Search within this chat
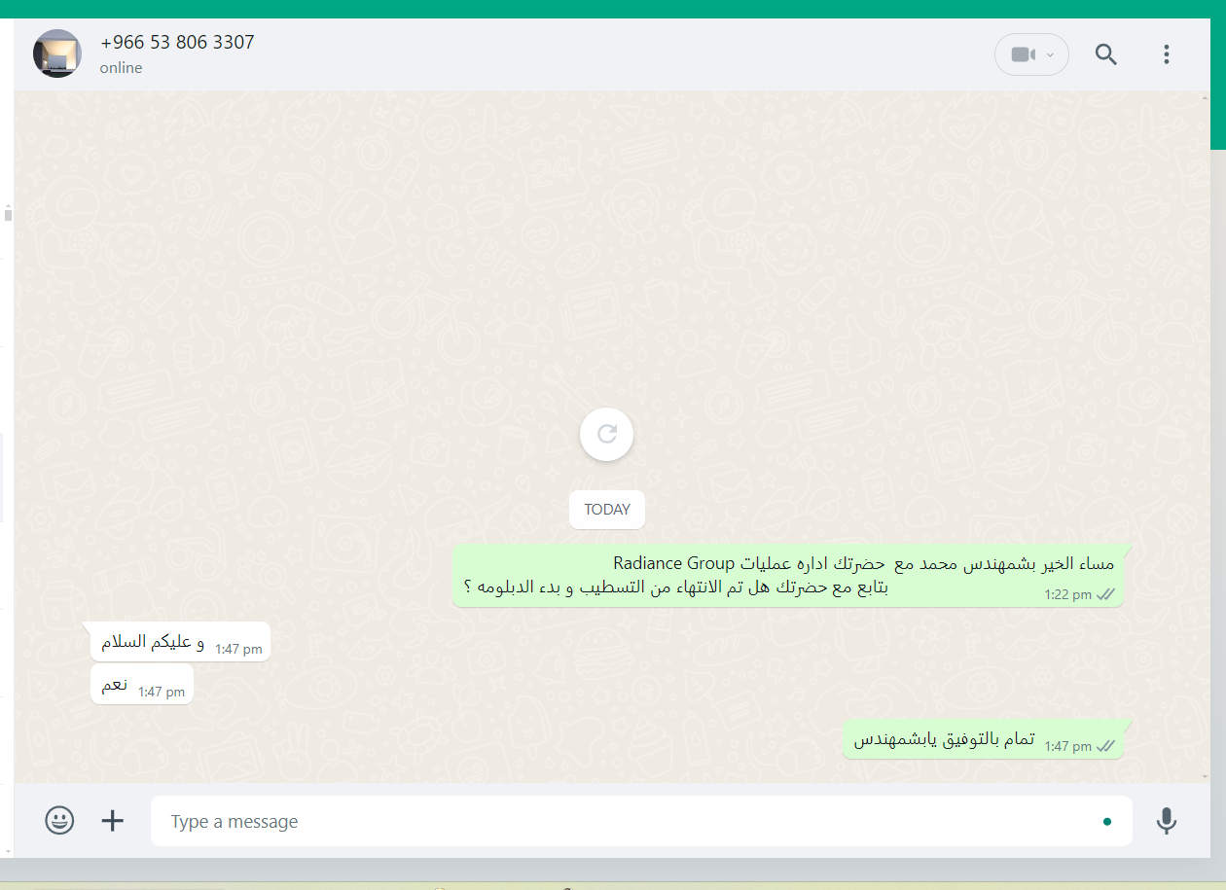Screen dimensions: 1226x890 (x=1106, y=54)
